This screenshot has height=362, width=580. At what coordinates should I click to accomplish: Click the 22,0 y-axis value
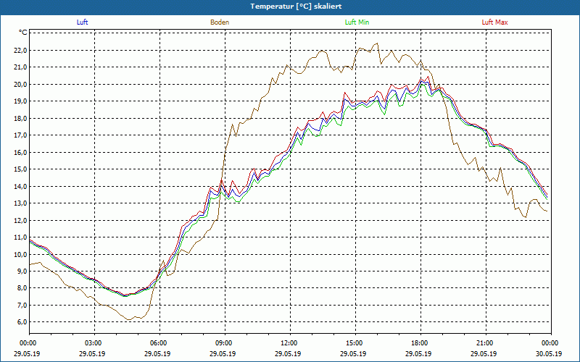click(21, 50)
